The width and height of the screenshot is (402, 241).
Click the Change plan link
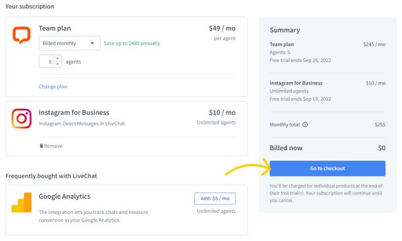53,86
